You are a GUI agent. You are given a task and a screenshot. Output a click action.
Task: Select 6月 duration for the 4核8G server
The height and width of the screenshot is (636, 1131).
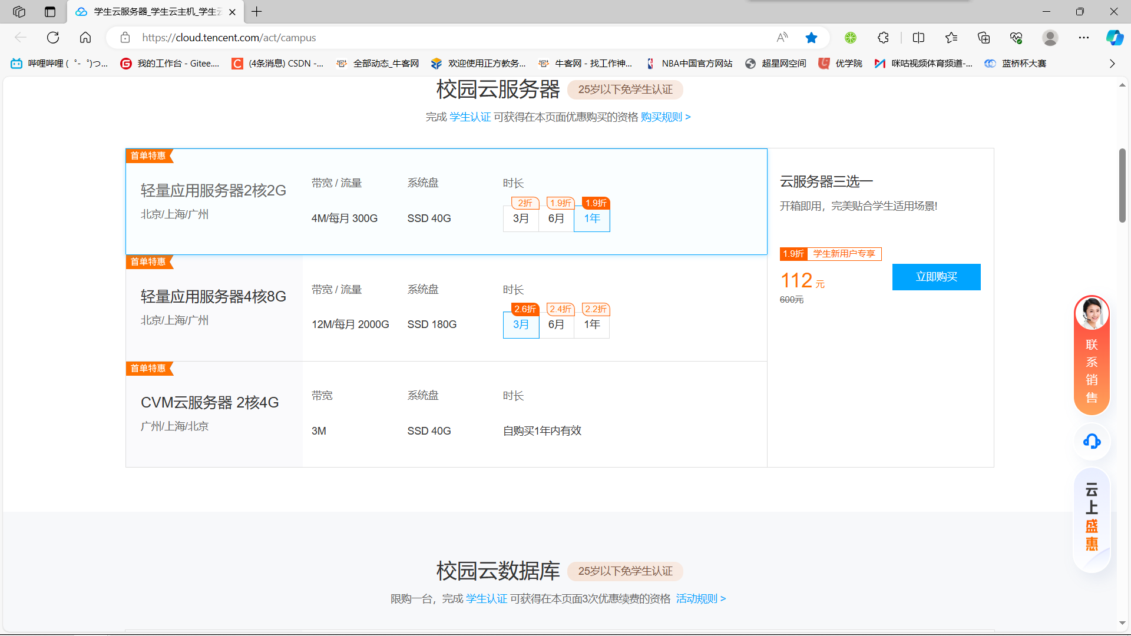pos(556,324)
